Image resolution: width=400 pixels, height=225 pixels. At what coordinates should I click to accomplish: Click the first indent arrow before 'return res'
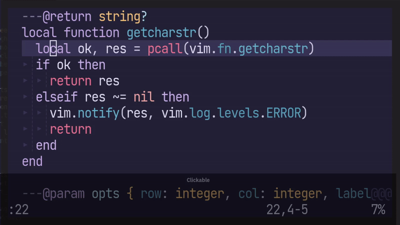[x=25, y=81]
